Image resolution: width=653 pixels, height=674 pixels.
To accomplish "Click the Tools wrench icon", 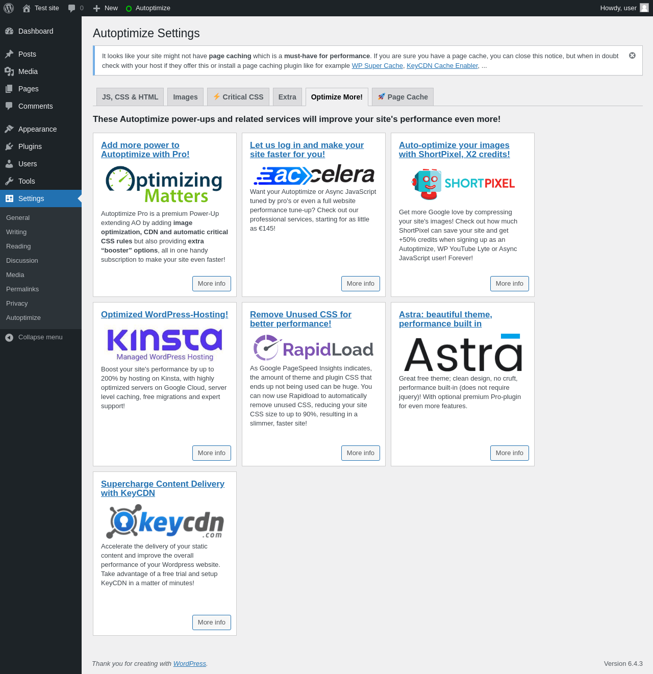I will (x=9, y=181).
